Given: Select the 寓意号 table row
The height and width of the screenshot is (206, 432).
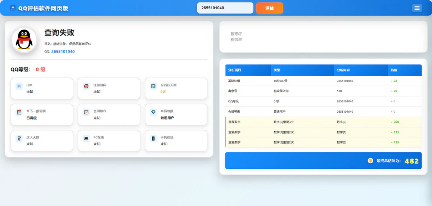Looking at the screenshot, I should point(323,91).
